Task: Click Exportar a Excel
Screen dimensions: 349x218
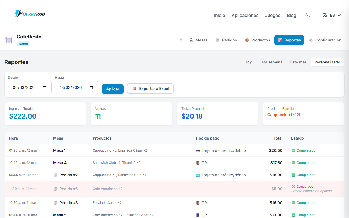Action: 150,89
